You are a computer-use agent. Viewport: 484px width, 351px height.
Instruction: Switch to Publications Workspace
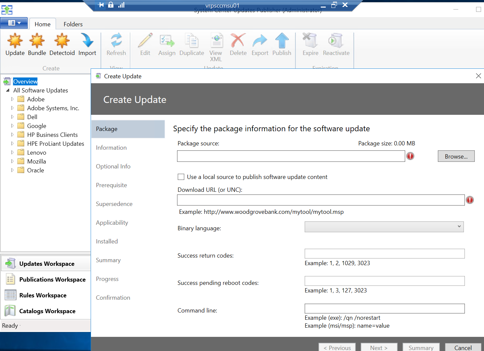click(46, 279)
